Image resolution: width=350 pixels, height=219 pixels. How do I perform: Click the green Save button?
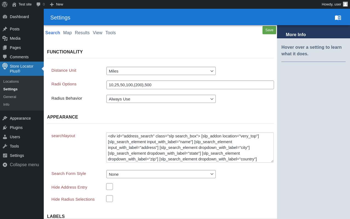click(x=269, y=30)
